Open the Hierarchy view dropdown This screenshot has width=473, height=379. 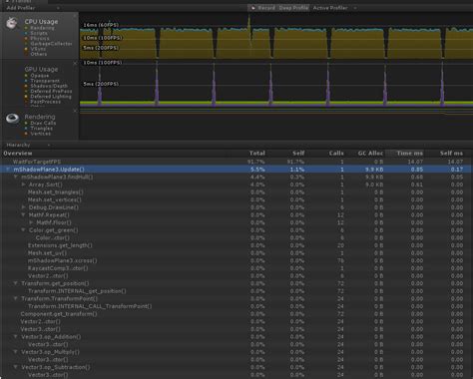[x=28, y=145]
